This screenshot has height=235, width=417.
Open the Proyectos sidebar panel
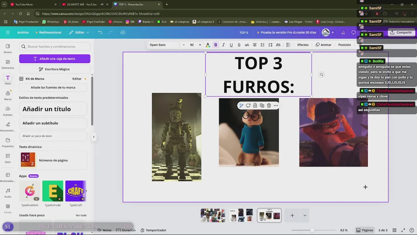coord(8,142)
